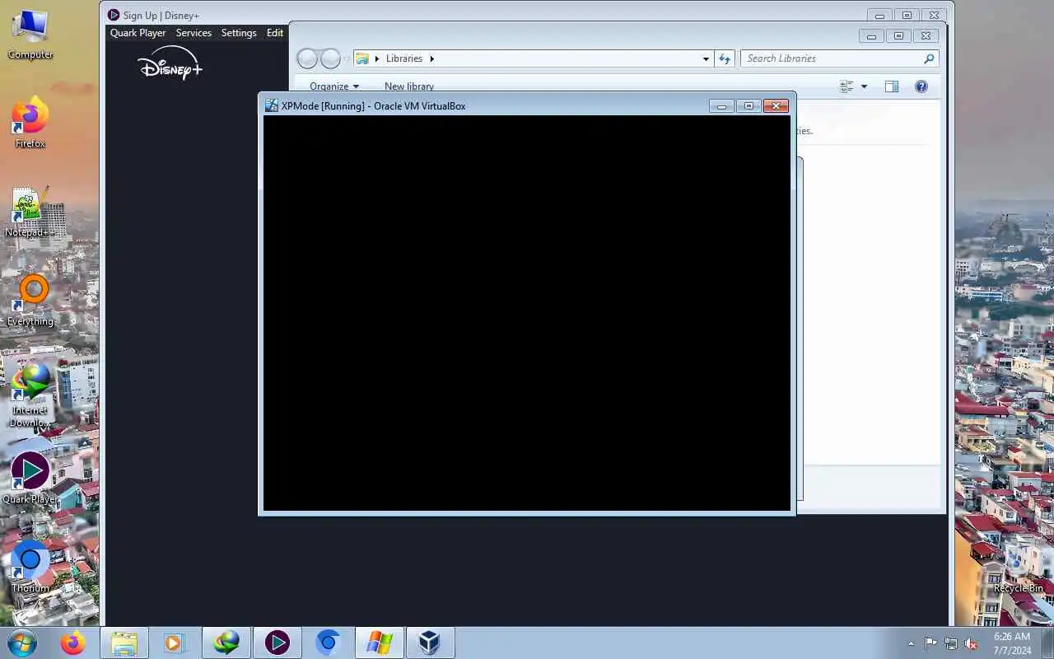Click the search magnifier in Libraries window
The height and width of the screenshot is (659, 1054).
tap(929, 58)
